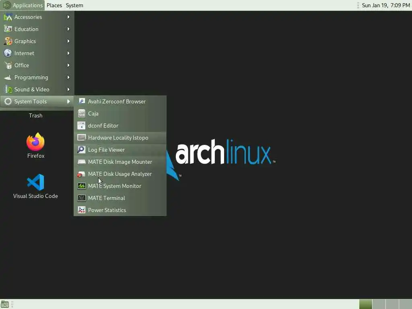
Task: Click the Firefox label text
Action: 36,156
